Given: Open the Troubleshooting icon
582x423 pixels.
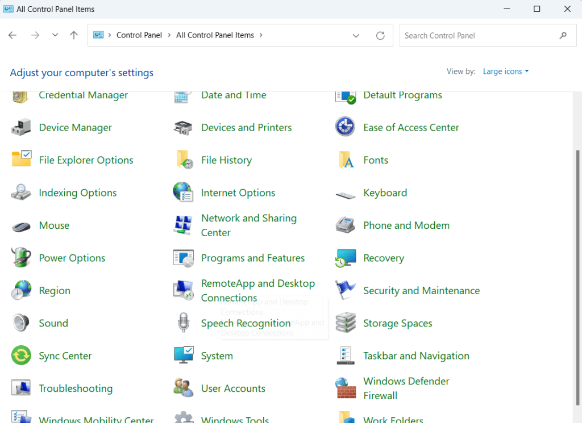Looking at the screenshot, I should 21,388.
